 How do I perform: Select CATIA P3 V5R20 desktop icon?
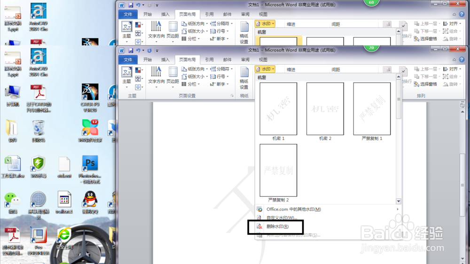point(90,98)
